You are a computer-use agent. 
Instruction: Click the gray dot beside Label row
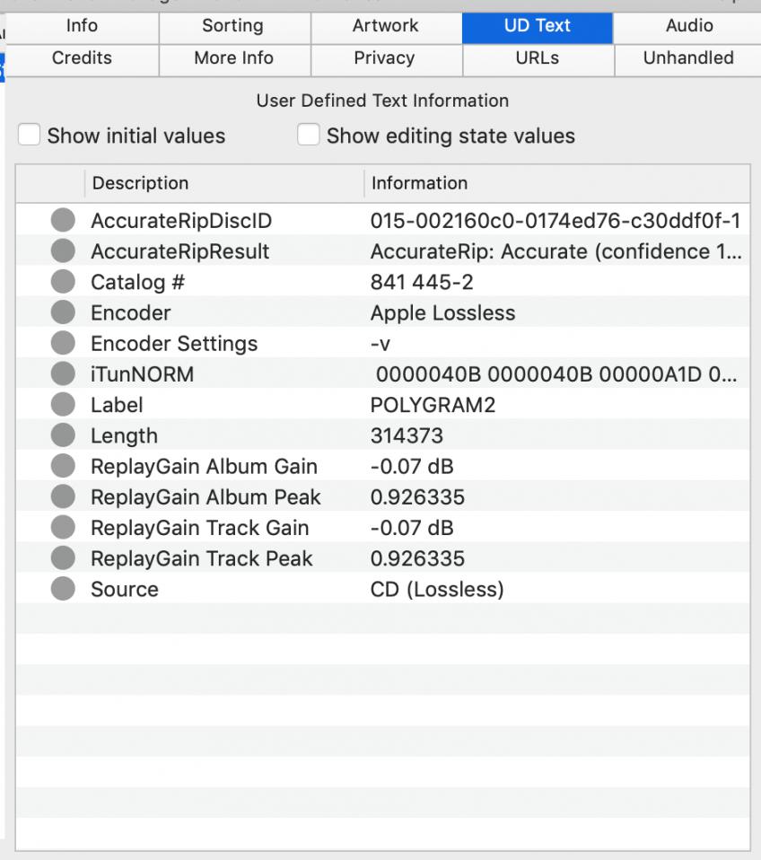point(62,406)
